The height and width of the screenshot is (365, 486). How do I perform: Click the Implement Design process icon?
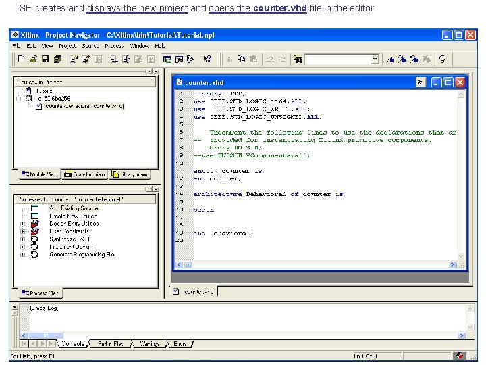tap(34, 247)
